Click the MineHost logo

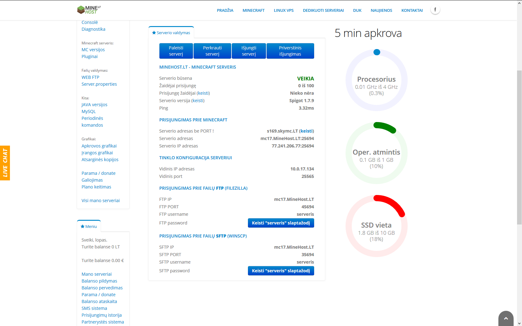point(89,10)
